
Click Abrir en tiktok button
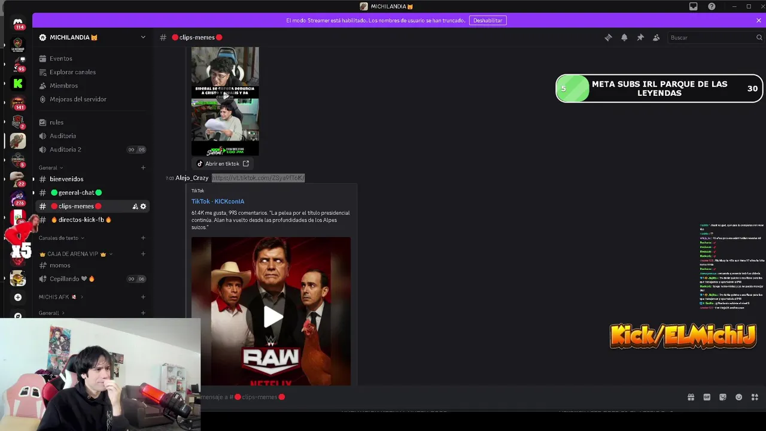pyautogui.click(x=223, y=163)
